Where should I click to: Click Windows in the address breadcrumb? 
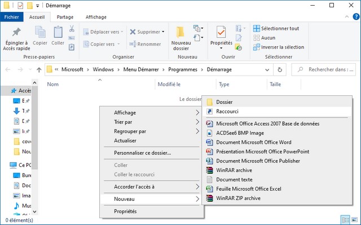(103, 69)
